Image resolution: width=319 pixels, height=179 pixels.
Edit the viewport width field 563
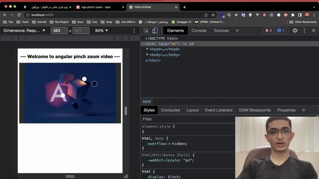pos(59,31)
